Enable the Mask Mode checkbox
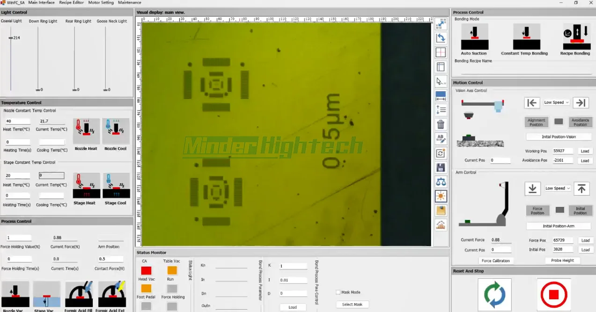Screen dimensions: 596x312 (338, 292)
